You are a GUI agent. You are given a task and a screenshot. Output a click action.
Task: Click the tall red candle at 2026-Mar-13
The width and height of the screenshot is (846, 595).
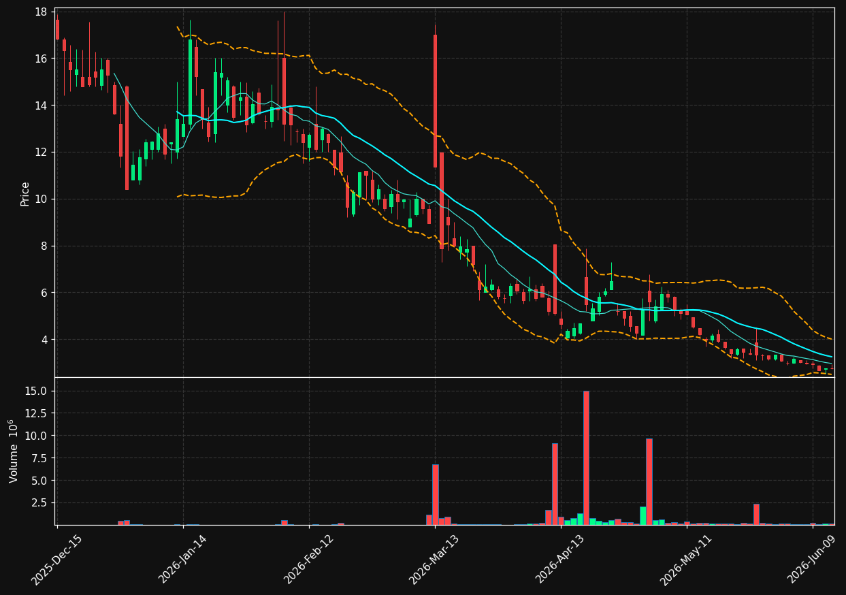pyautogui.click(x=435, y=101)
